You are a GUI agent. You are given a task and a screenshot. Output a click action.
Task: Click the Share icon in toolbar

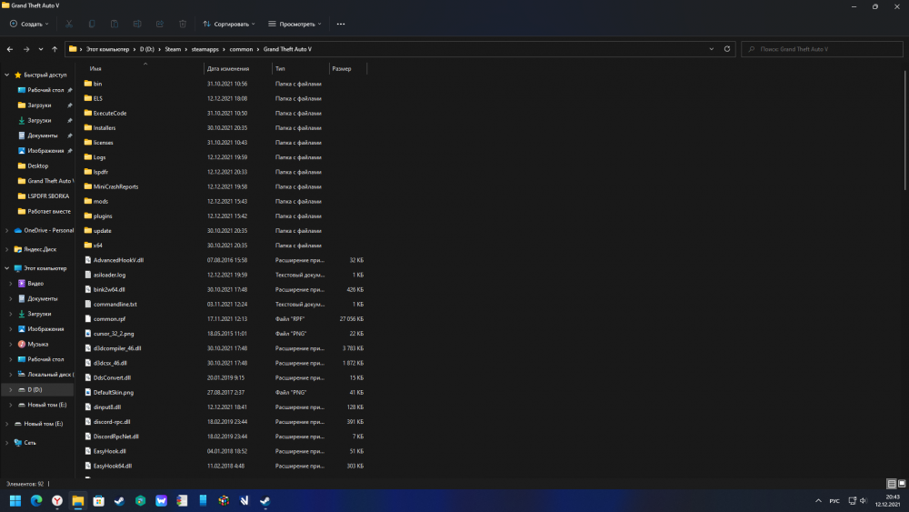coord(160,24)
